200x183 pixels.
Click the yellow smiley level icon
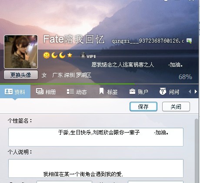(47, 55)
